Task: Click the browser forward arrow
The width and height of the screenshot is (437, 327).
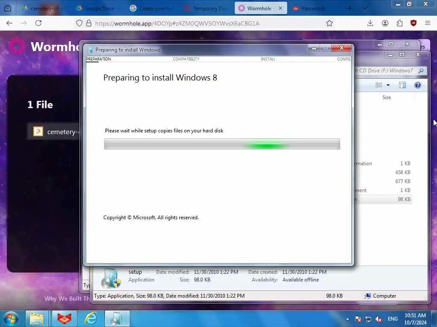Action: [24, 23]
